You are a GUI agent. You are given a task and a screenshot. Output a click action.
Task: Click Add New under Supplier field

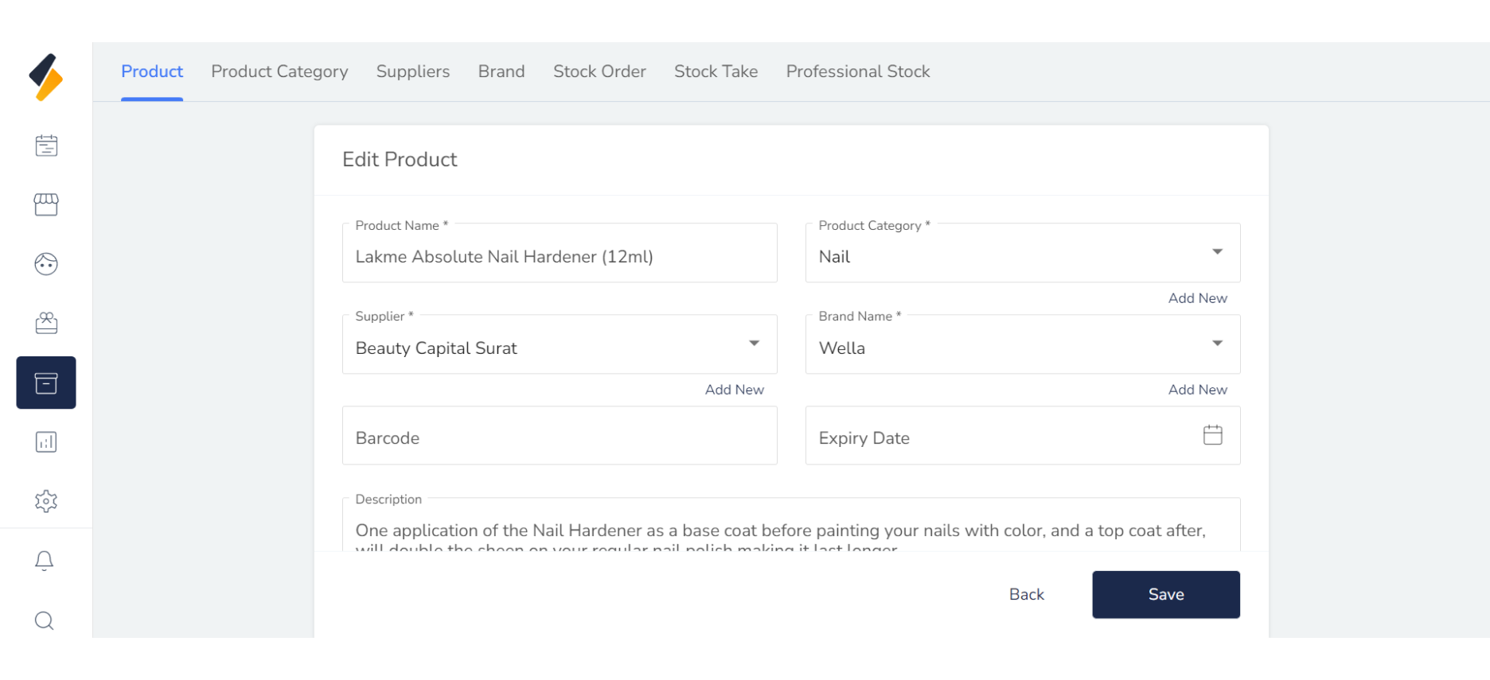coord(734,390)
